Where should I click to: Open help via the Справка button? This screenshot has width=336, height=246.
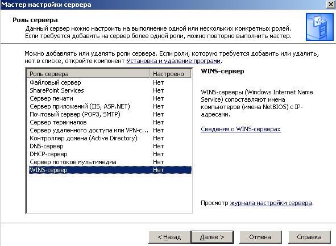coord(309,237)
